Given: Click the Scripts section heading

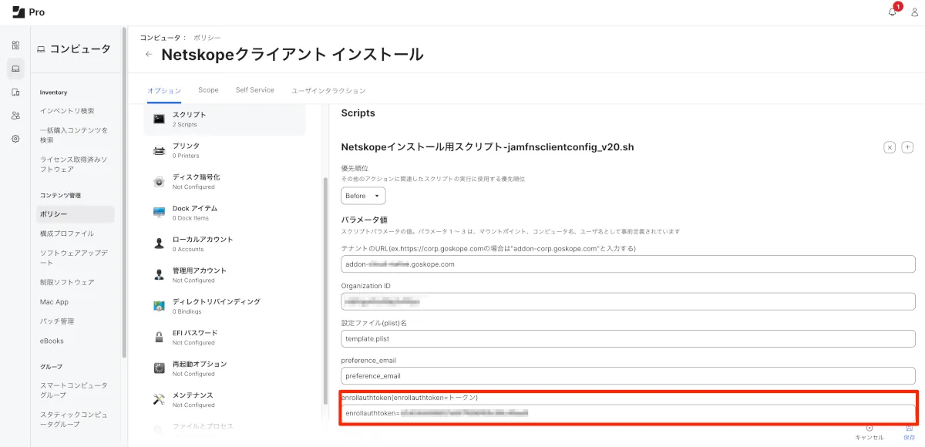Looking at the screenshot, I should point(358,113).
